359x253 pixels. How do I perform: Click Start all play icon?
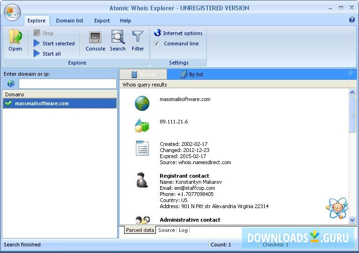(36, 54)
